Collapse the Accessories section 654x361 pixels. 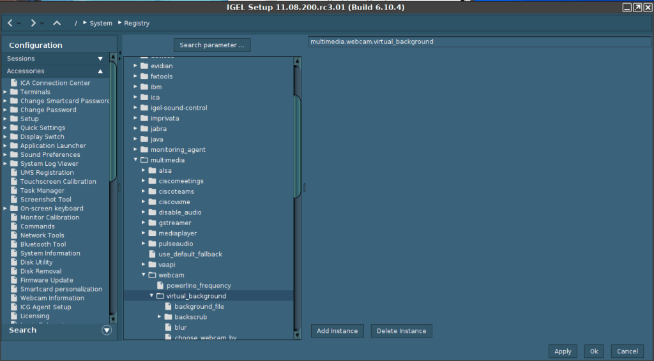click(100, 71)
